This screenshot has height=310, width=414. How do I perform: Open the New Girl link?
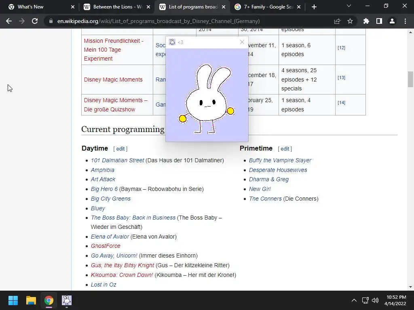tap(260, 189)
